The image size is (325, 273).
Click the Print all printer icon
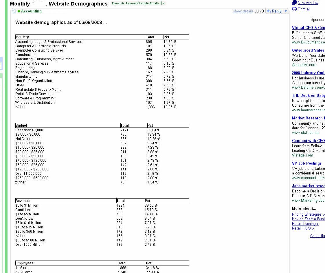pos(294,9)
